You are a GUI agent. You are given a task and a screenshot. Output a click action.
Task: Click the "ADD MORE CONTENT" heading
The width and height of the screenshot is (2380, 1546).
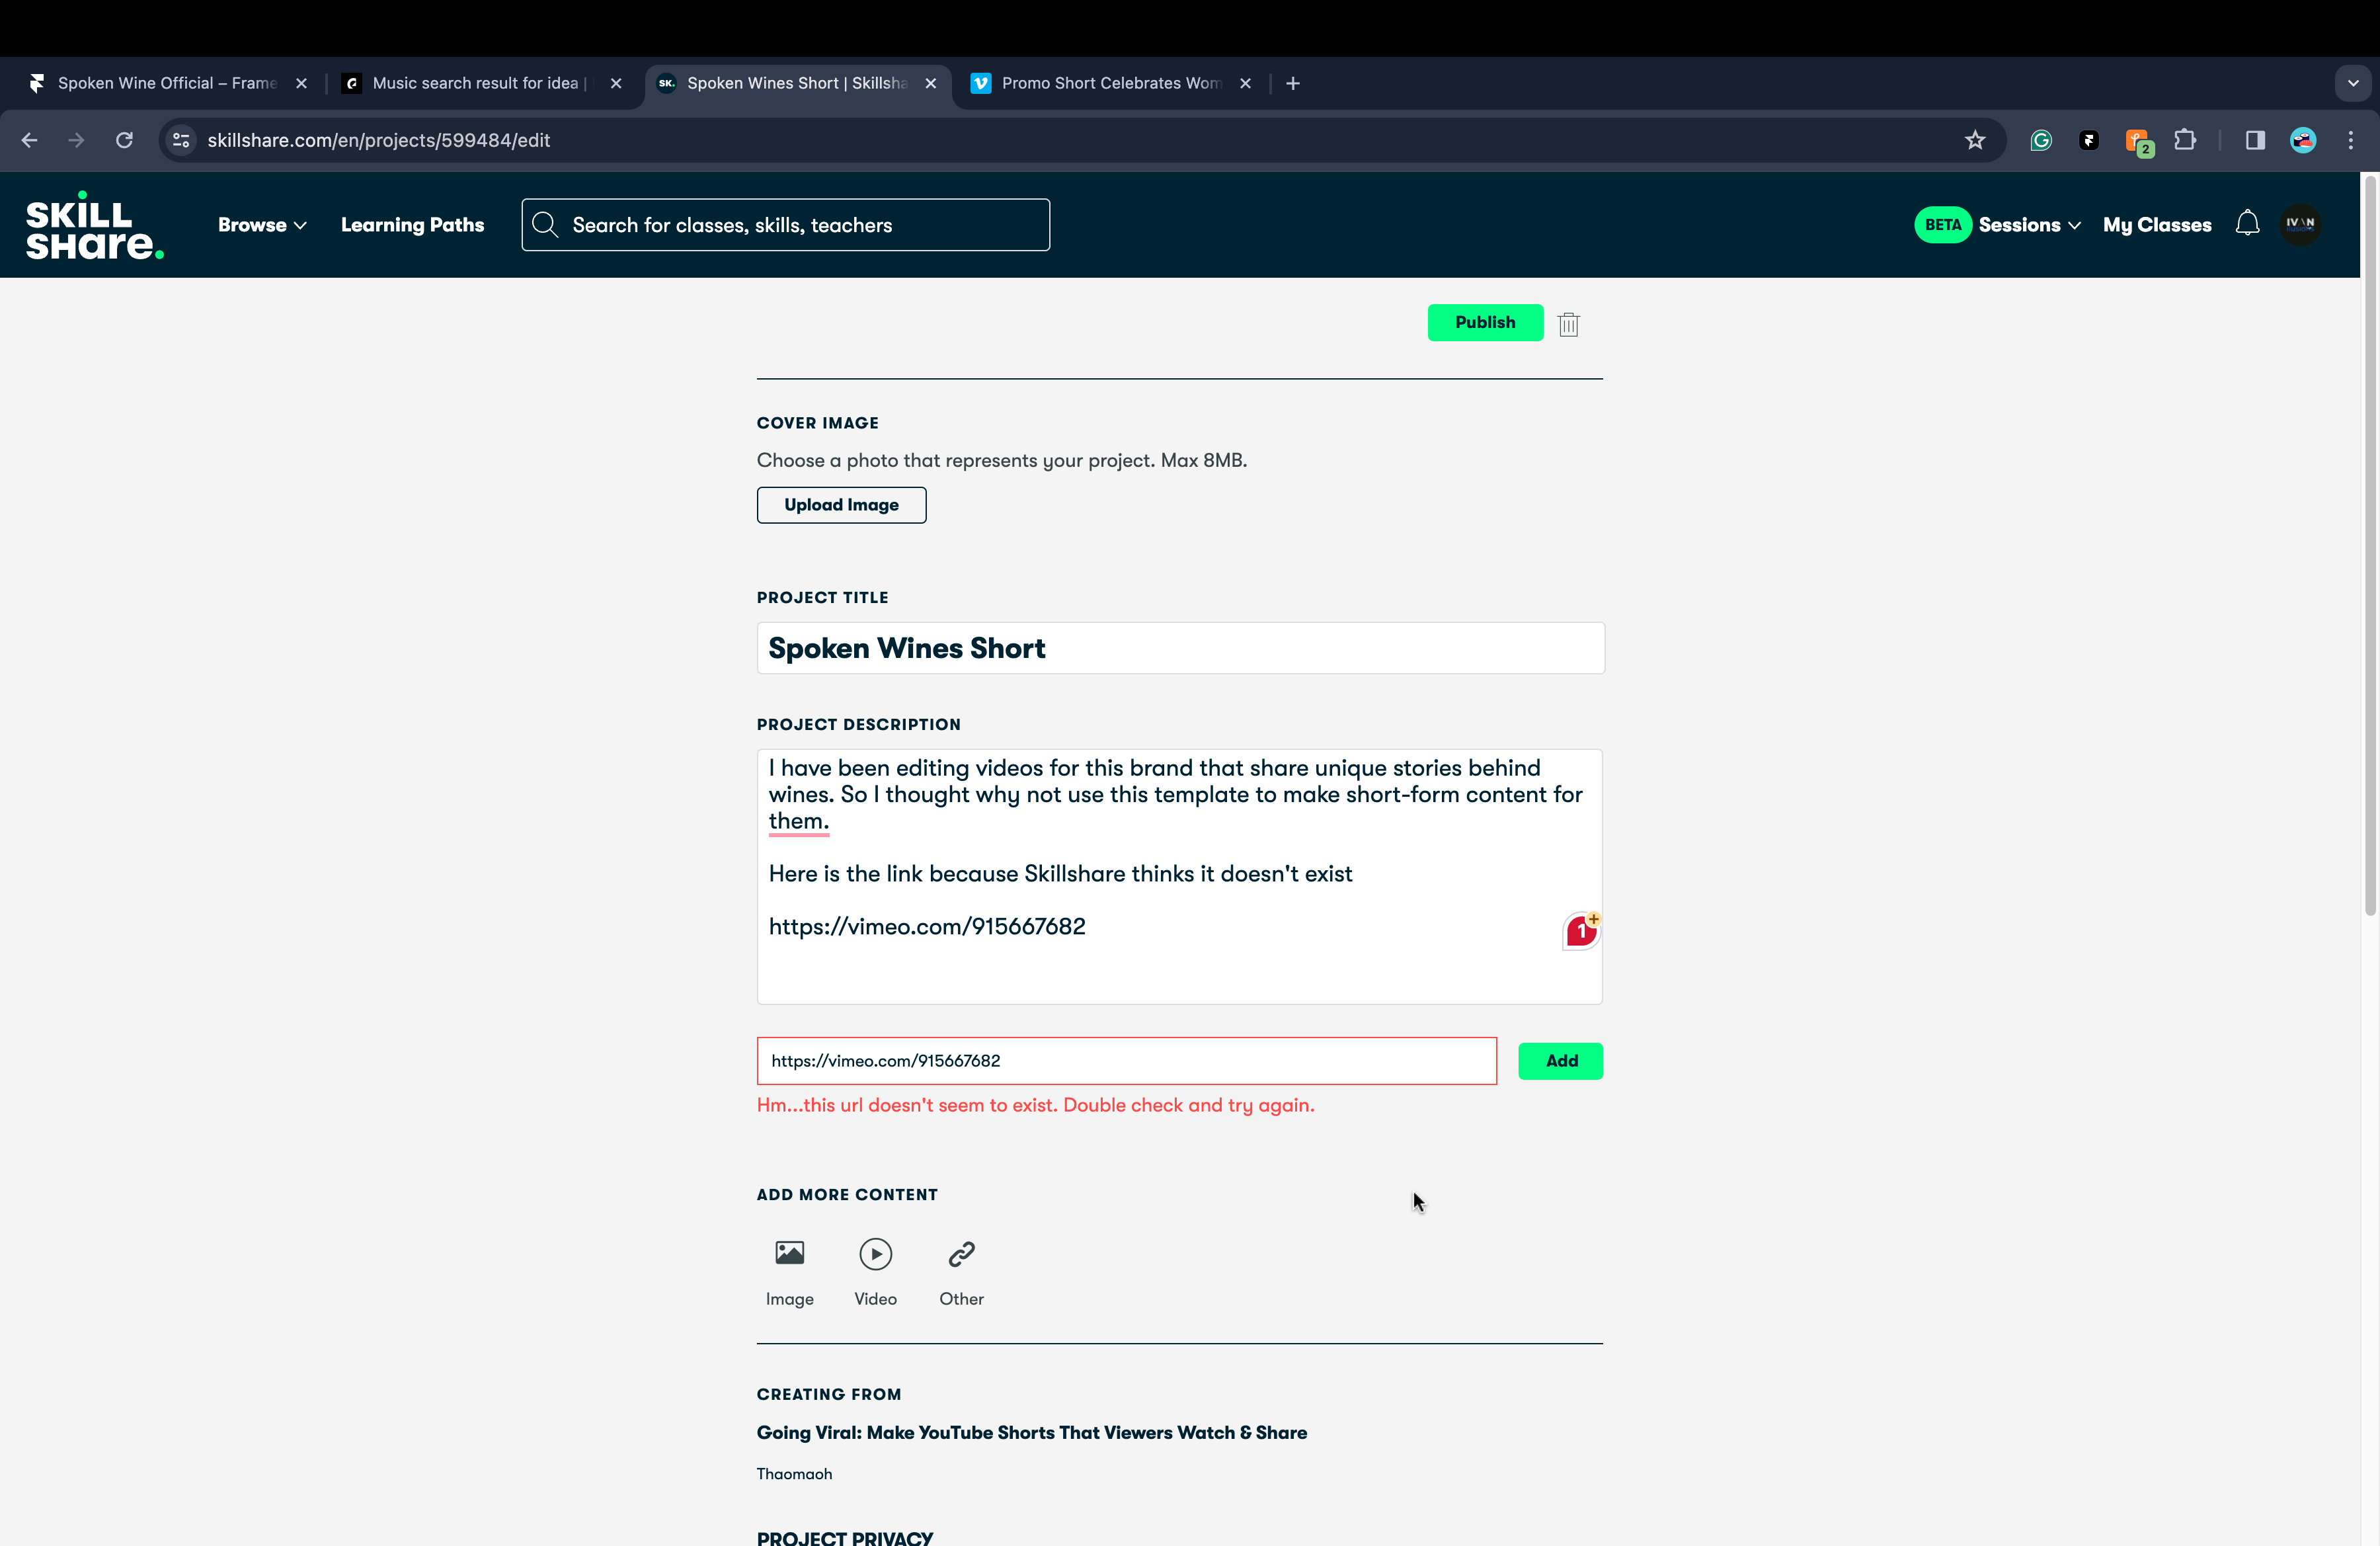click(x=847, y=1194)
